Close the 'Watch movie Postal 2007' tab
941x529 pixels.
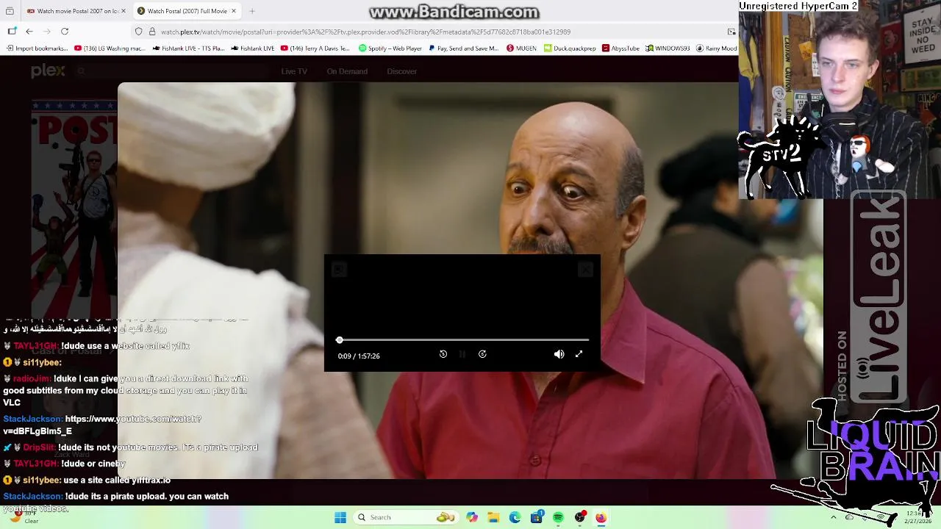[x=124, y=11]
